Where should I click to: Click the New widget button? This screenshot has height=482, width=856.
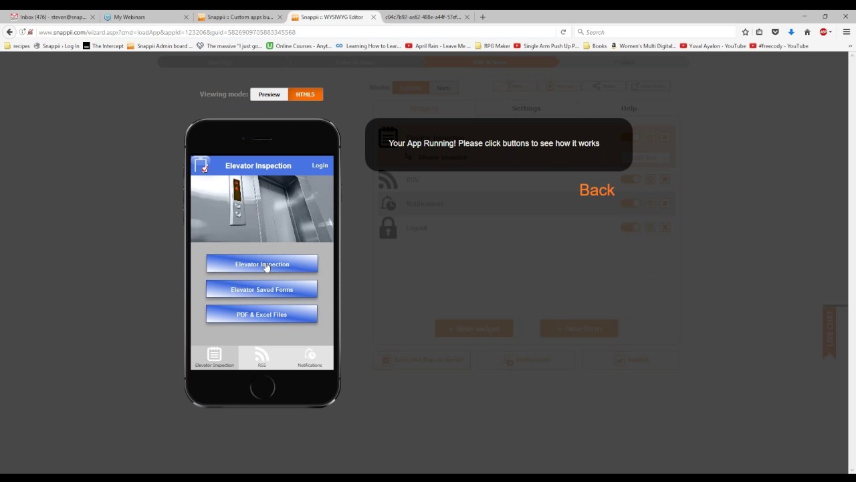[x=474, y=329]
